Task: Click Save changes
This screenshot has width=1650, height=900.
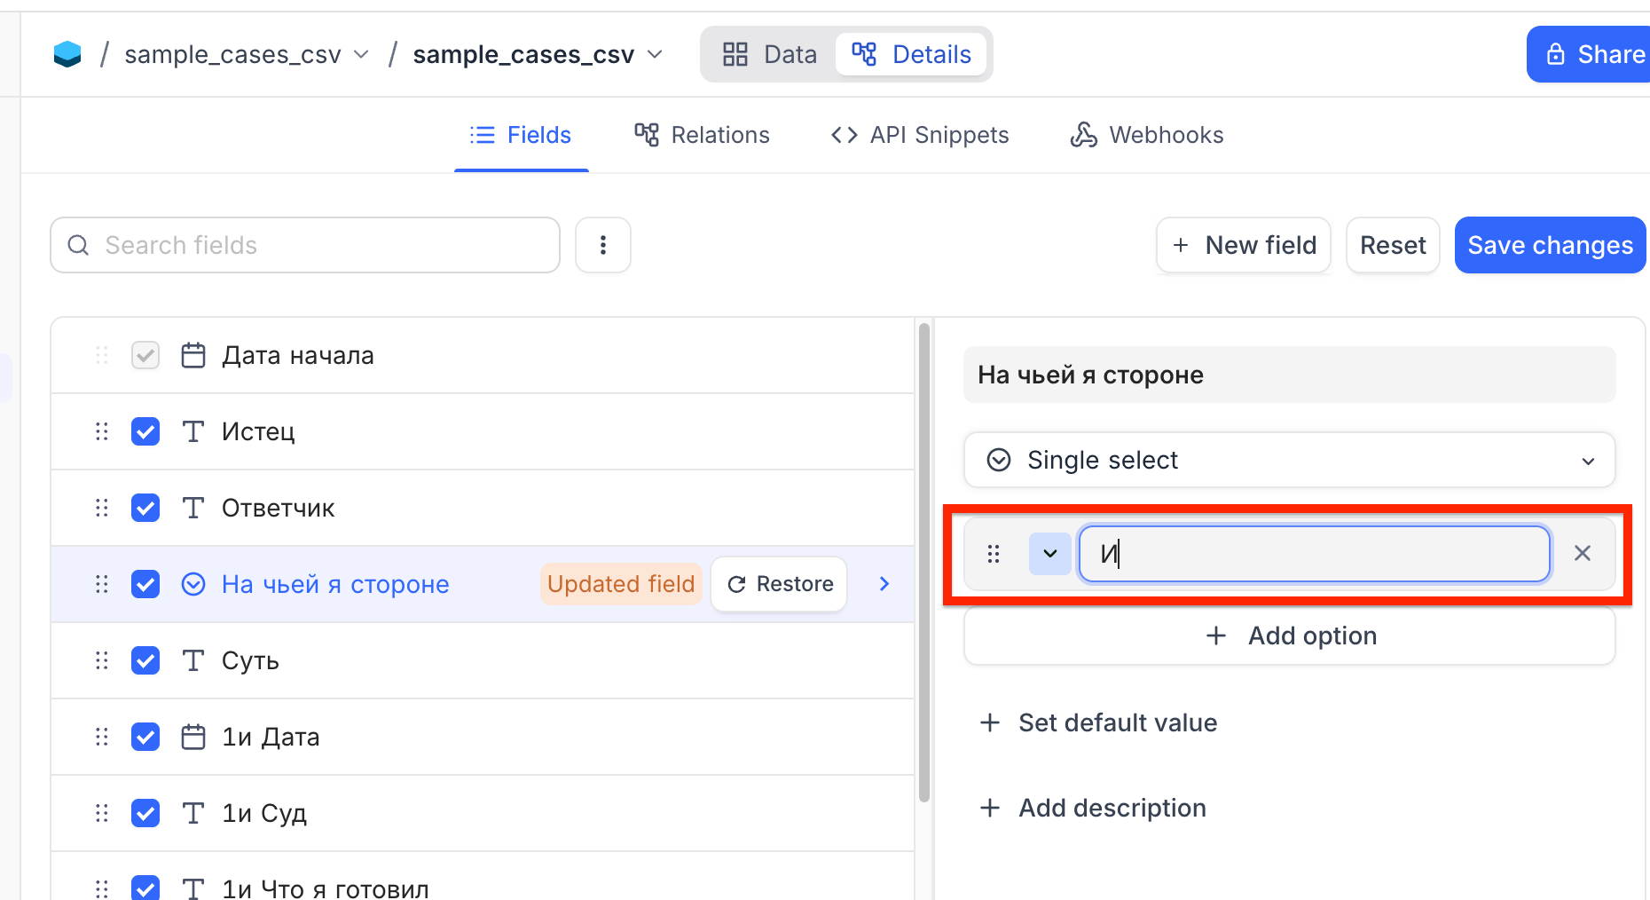Action: point(1550,245)
